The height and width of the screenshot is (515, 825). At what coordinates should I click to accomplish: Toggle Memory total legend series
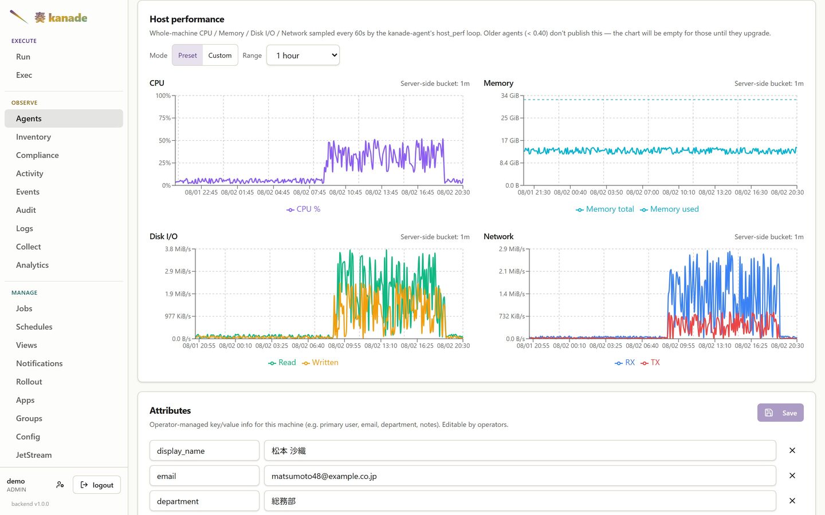click(x=604, y=209)
